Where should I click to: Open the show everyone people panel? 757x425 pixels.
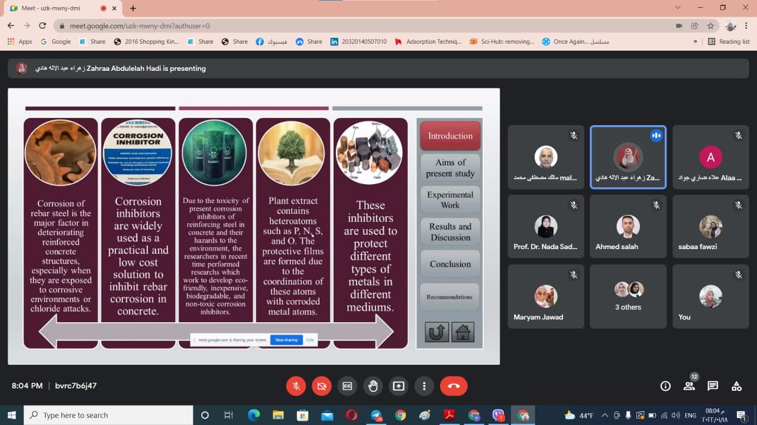click(x=689, y=386)
